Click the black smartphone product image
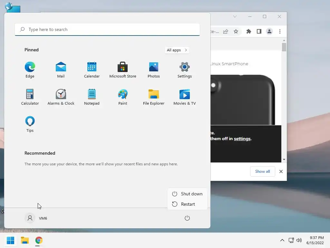The height and width of the screenshot is (248, 330). pyautogui.click(x=242, y=99)
